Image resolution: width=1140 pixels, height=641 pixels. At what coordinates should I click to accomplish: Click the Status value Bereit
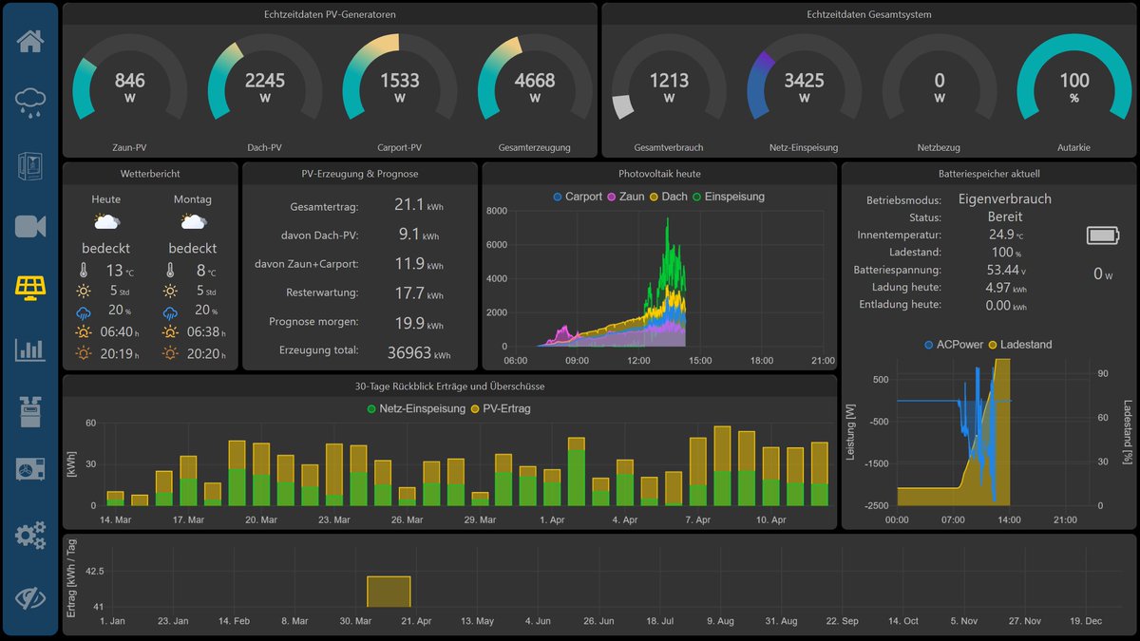(1005, 217)
